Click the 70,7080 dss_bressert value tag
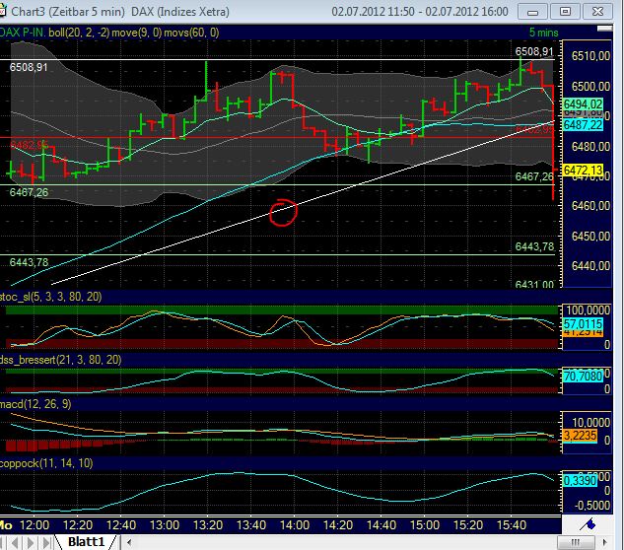Screen dimensions: 624x550 [x=583, y=376]
